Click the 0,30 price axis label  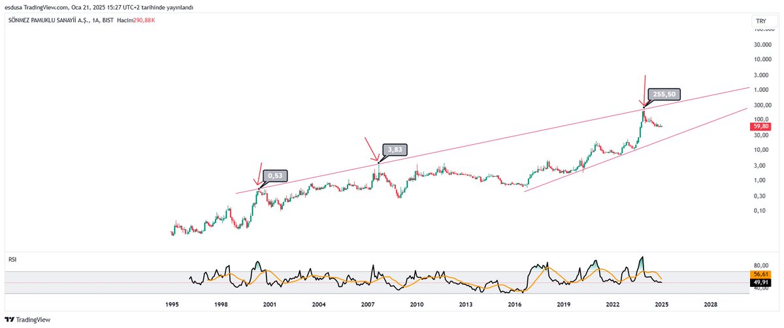pos(761,196)
